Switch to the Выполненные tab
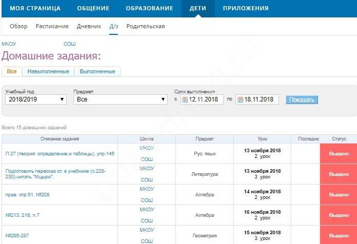357x244 pixels. [97, 71]
